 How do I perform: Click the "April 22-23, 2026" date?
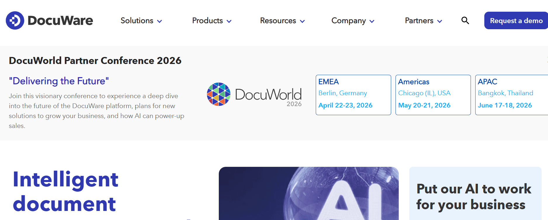[x=345, y=105]
